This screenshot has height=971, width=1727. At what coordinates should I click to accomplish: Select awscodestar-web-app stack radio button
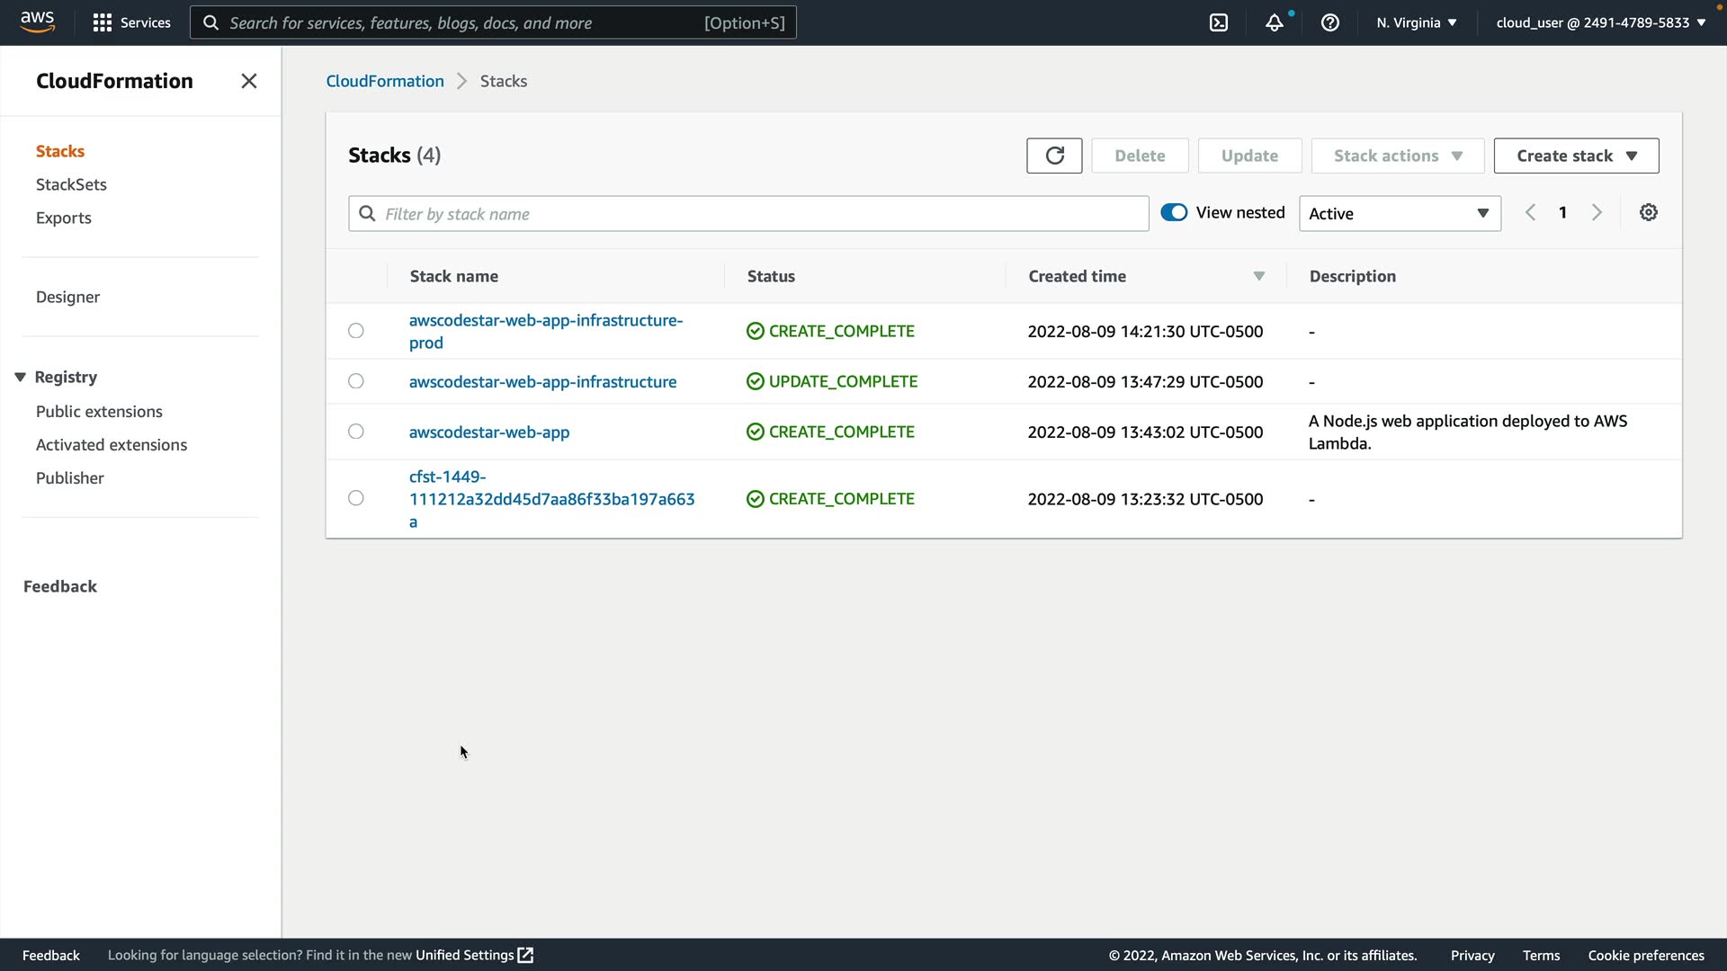pyautogui.click(x=356, y=432)
